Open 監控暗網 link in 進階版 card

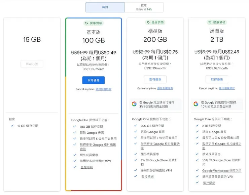(x=209, y=183)
